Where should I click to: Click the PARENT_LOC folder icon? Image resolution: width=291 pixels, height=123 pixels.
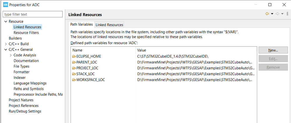point(74,62)
